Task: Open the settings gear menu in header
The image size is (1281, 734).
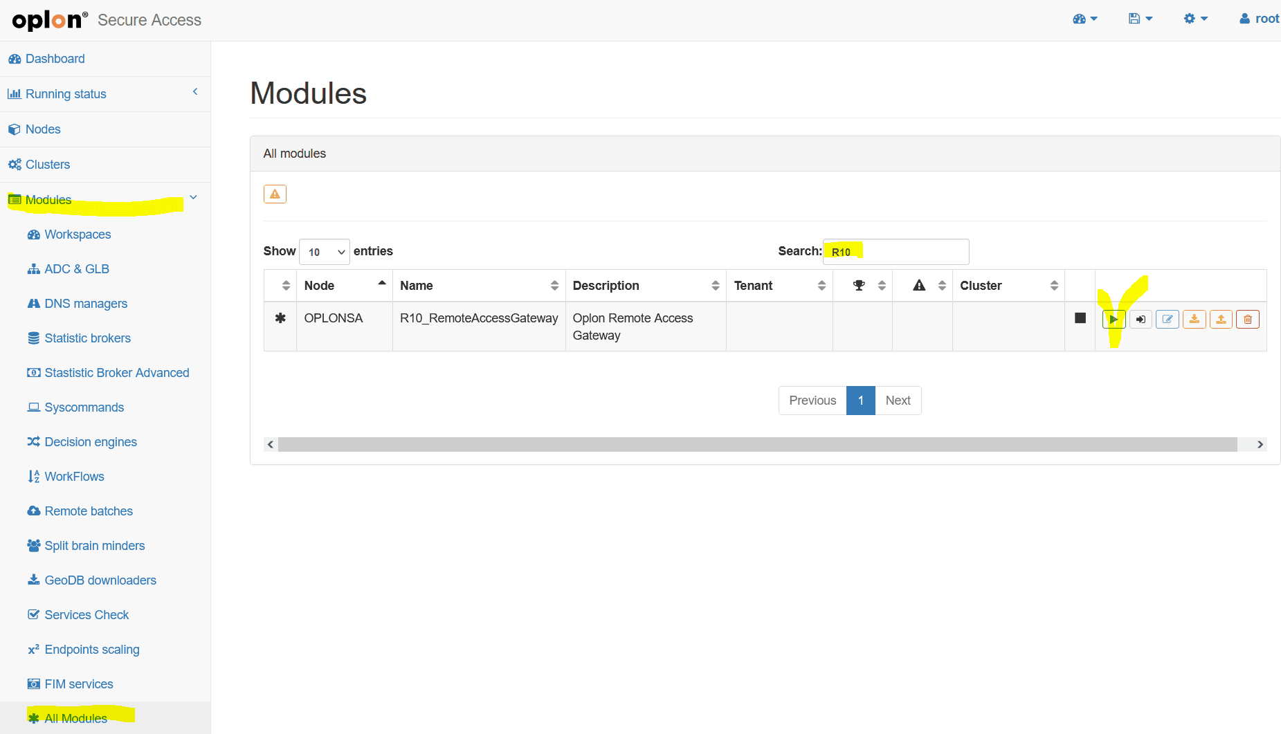Action: pos(1196,19)
